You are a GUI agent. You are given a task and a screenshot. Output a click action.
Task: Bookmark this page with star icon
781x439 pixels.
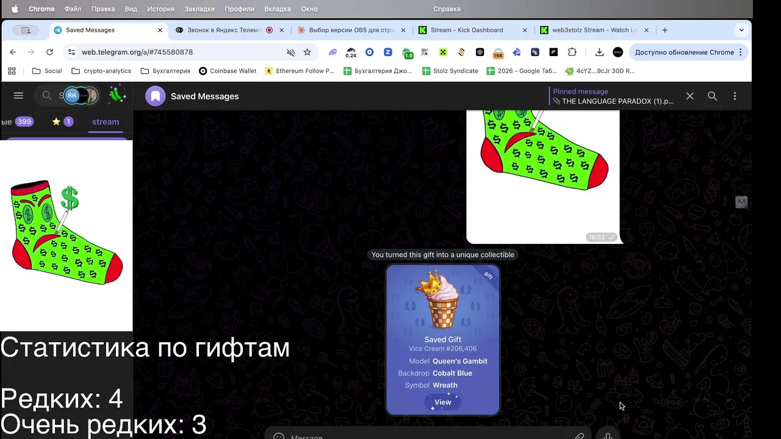307,52
